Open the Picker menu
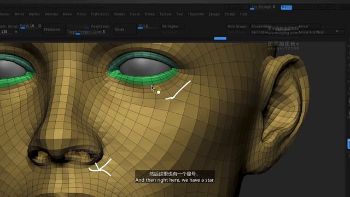The width and height of the screenshot is (350, 197). tap(81, 14)
